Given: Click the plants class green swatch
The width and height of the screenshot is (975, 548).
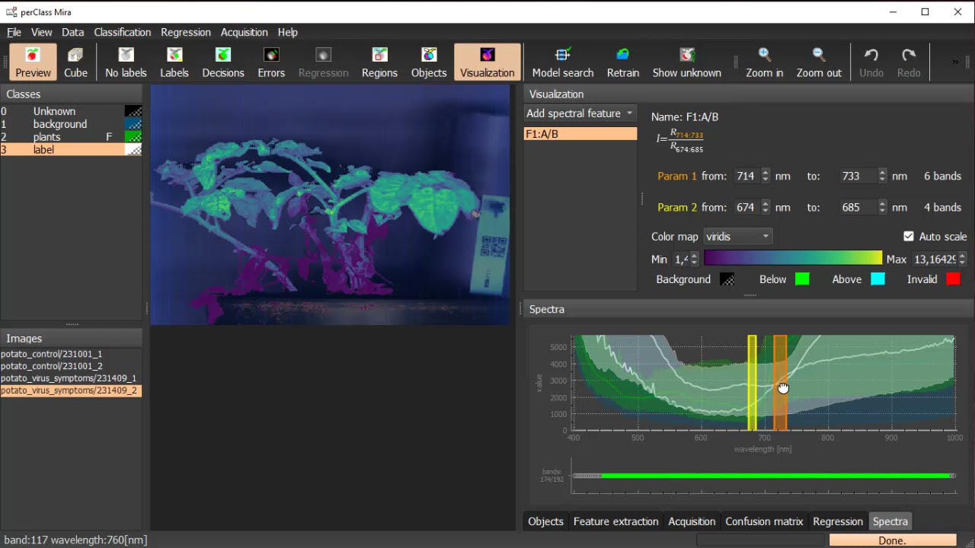Looking at the screenshot, I should [133, 137].
